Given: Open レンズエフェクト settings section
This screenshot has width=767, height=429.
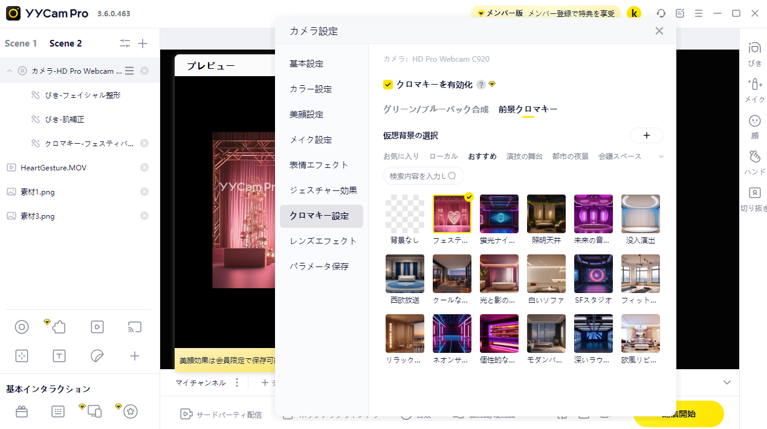Looking at the screenshot, I should coord(323,241).
